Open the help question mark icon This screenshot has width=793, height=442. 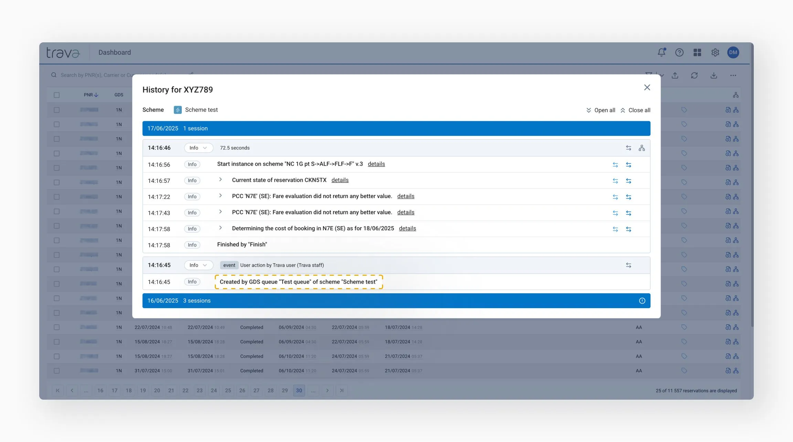click(679, 52)
